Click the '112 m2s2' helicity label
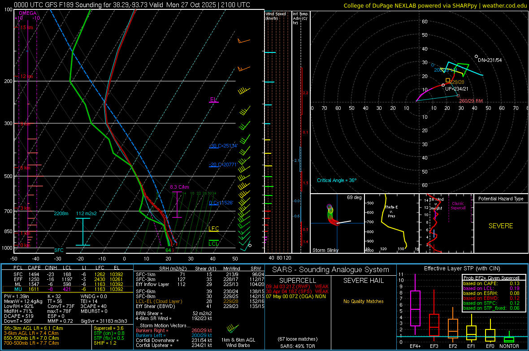 tap(87, 214)
